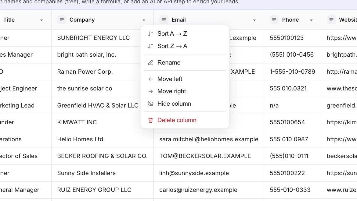Select the Director of Sales title cell

[26, 156]
